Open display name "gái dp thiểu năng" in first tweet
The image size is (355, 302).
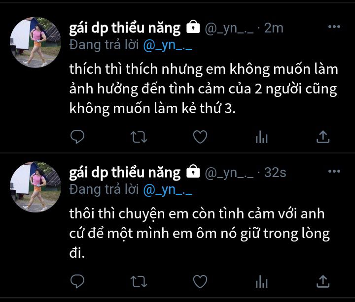point(125,29)
